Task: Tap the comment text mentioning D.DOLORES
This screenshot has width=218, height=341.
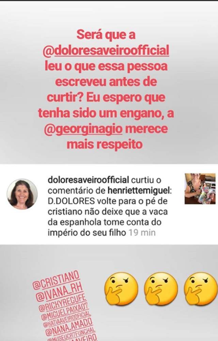Action: [x=108, y=217]
